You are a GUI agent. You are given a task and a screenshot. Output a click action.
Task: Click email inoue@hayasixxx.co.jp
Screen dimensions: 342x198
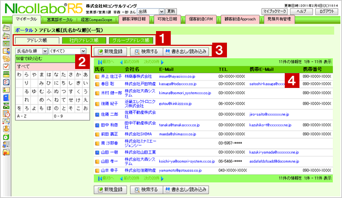177,76
